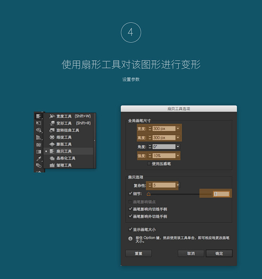Viewport: 262px width, 279px height.
Task: Select the Bloat tool (膨胀工具) icon
Action: tap(52, 144)
